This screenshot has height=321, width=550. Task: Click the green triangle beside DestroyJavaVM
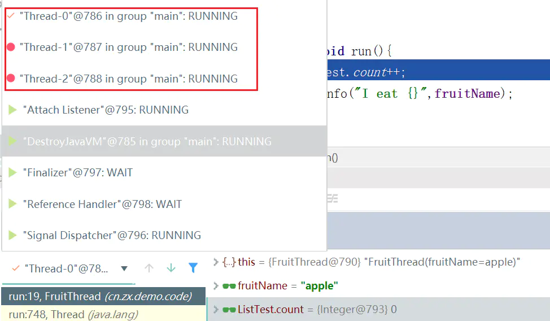pos(12,141)
